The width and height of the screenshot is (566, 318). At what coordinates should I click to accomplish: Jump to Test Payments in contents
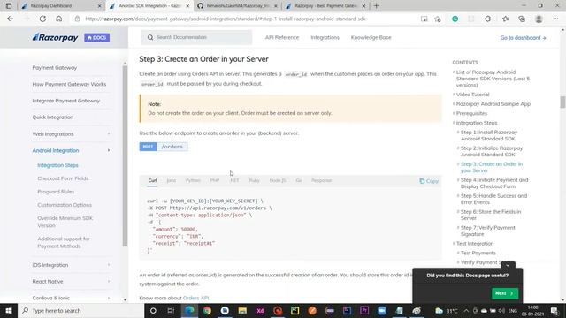(478, 253)
